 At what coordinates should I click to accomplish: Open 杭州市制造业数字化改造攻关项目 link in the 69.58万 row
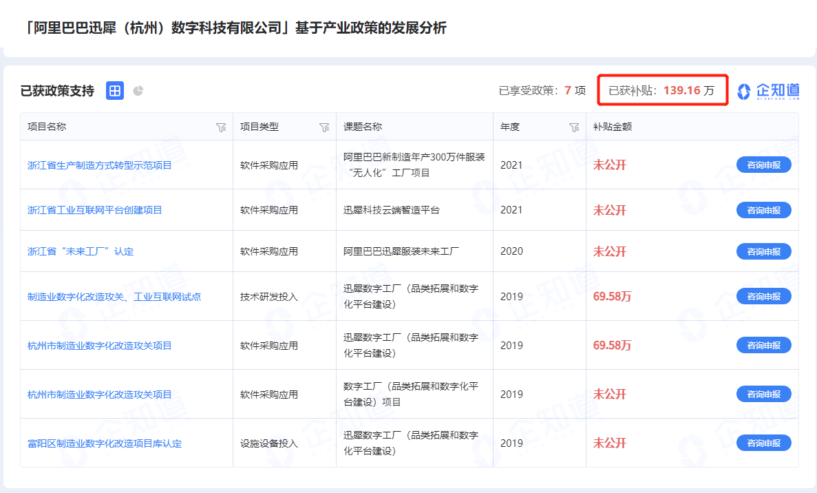pos(100,346)
